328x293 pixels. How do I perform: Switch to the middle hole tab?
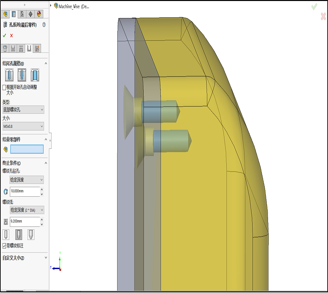(x=21, y=49)
